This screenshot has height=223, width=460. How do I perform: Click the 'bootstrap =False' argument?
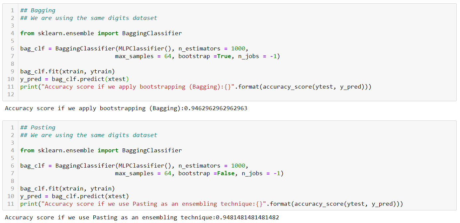[x=207, y=173]
